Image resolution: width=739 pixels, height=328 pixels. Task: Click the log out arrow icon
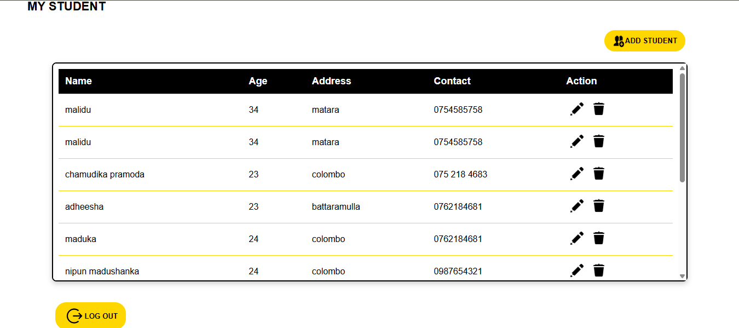(73, 315)
